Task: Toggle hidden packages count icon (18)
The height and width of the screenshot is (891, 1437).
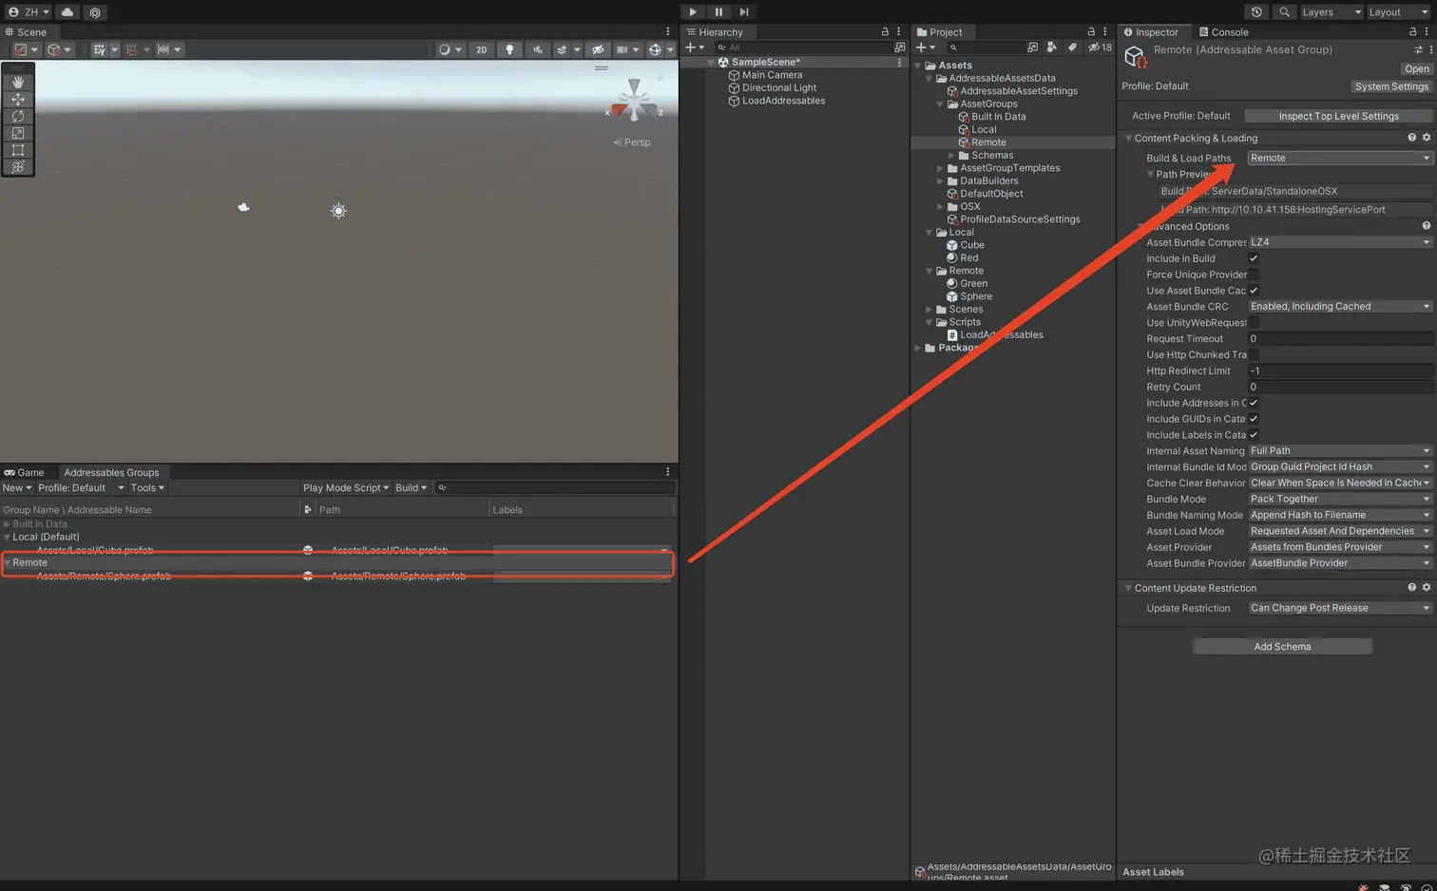Action: 1100,47
